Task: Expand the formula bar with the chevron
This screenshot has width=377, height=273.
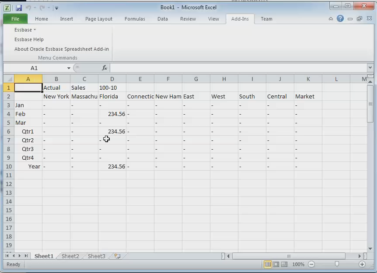Action: click(370, 68)
